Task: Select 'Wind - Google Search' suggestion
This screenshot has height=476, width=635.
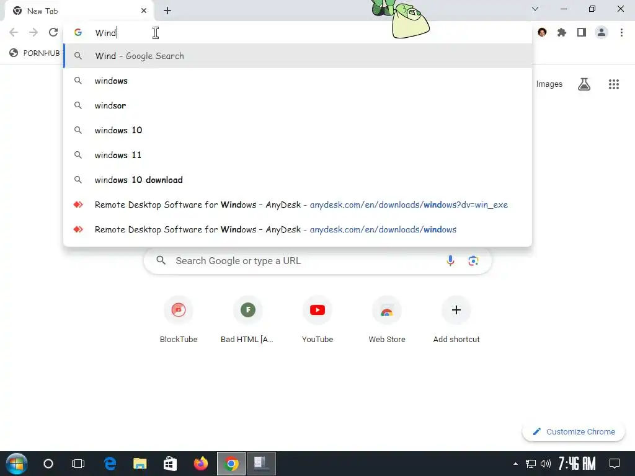Action: click(298, 56)
